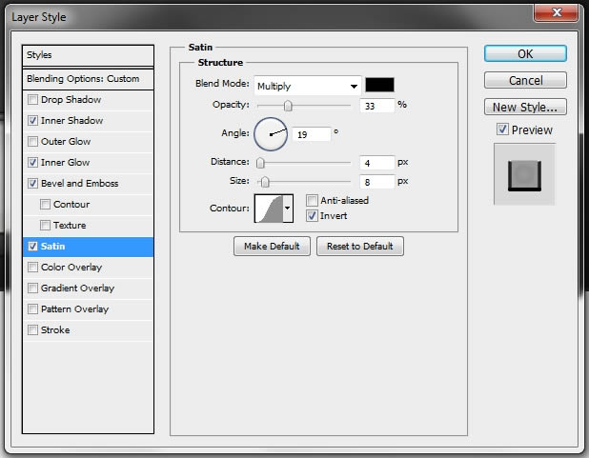Viewport: 589px width, 458px height.
Task: Click the layer style preview thumbnail
Action: [524, 174]
